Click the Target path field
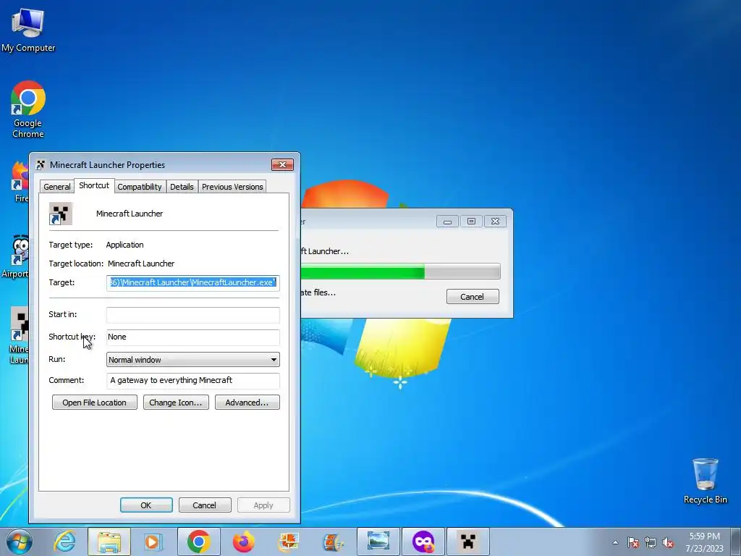Screen dimensions: 741x556 [192, 283]
